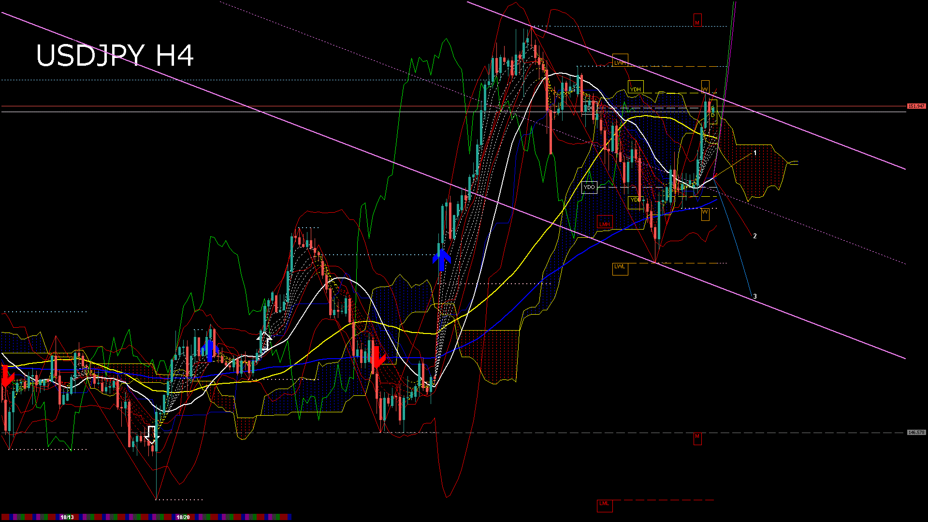Image resolution: width=928 pixels, height=522 pixels.
Task: Click the red M label at top
Action: (x=697, y=21)
